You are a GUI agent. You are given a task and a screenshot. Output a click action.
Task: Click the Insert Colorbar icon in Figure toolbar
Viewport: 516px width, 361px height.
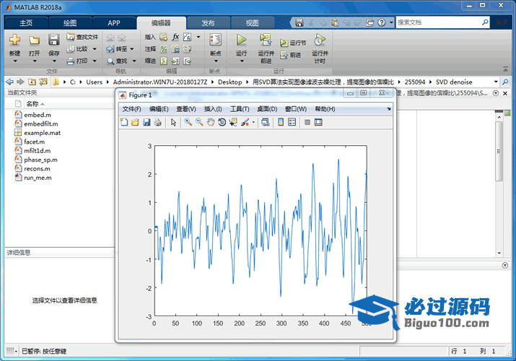click(x=279, y=123)
